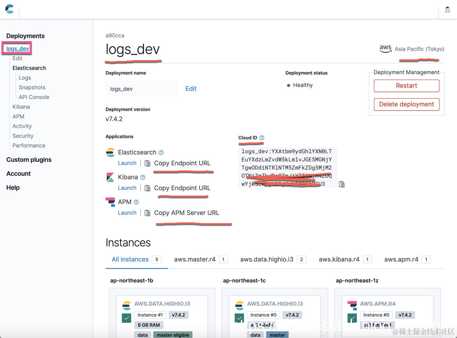Viewport: 457px width, 338px height.
Task: Click Asia Pacific (Tokyo) region text
Action: [x=419, y=49]
